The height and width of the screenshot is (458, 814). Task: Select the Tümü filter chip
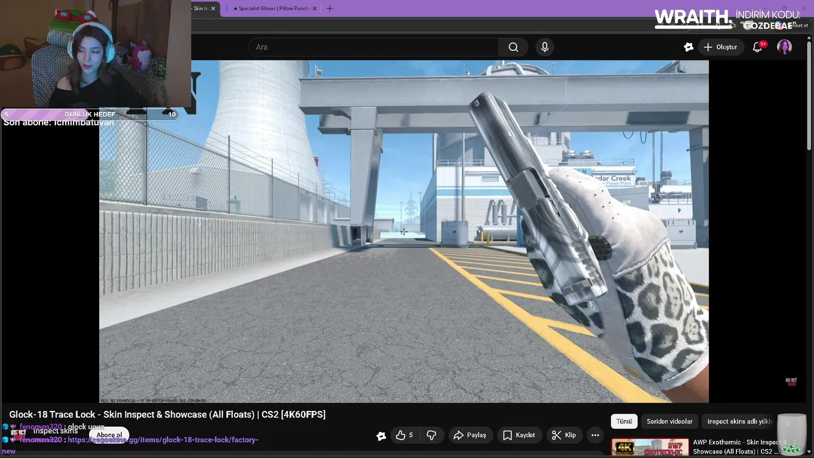tap(624, 421)
